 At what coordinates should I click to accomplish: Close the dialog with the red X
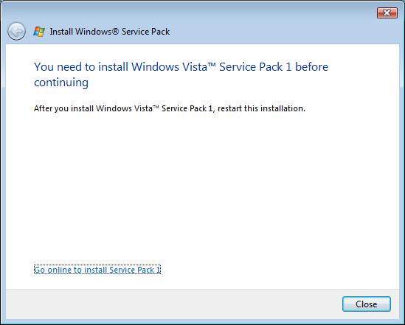[x=387, y=13]
